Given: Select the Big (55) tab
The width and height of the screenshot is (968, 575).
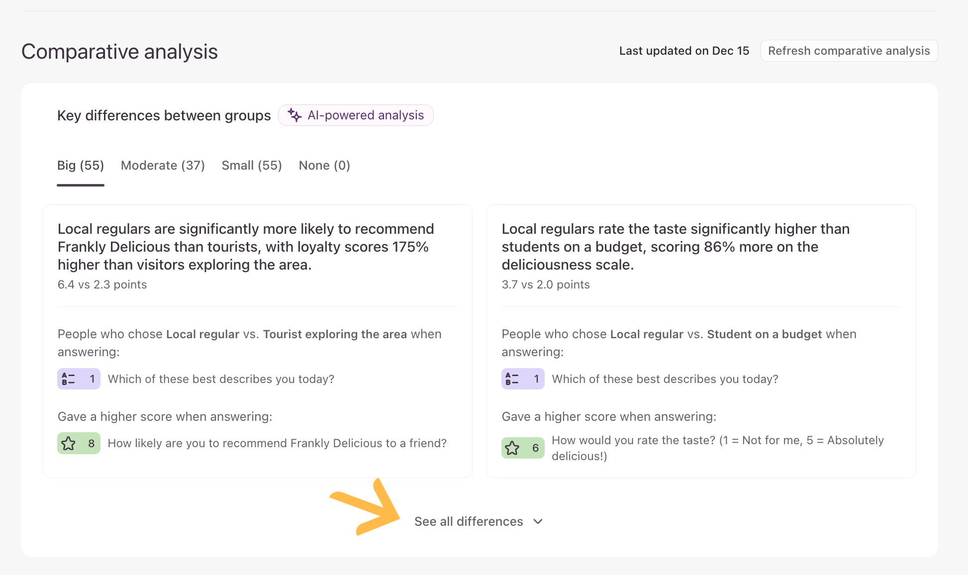Looking at the screenshot, I should (x=81, y=166).
